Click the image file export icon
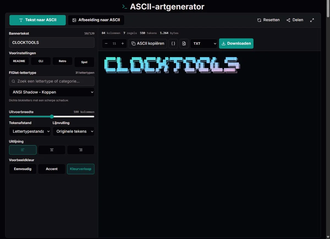This screenshot has height=239, width=330. tap(184, 44)
